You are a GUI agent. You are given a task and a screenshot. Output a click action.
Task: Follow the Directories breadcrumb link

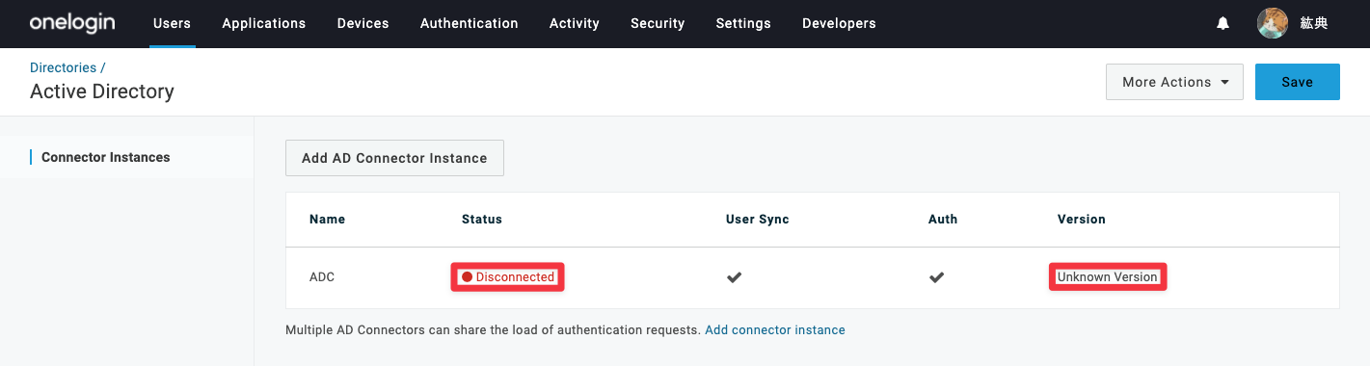64,67
